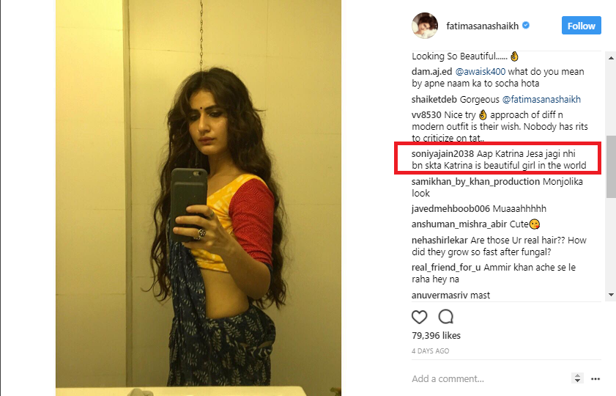
Task: Click the 4 DAYS AGO timestamp
Action: pyautogui.click(x=430, y=351)
